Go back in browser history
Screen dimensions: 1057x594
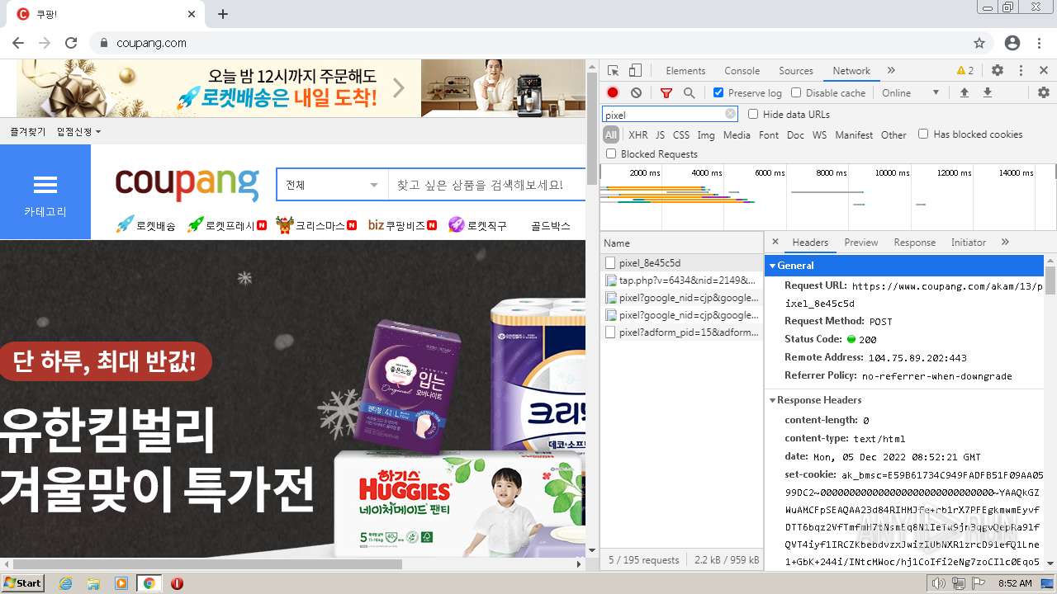coord(18,43)
